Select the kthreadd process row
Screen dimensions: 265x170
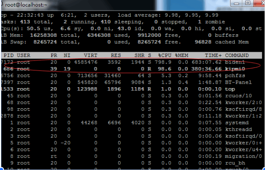pyautogui.click(x=132, y=130)
